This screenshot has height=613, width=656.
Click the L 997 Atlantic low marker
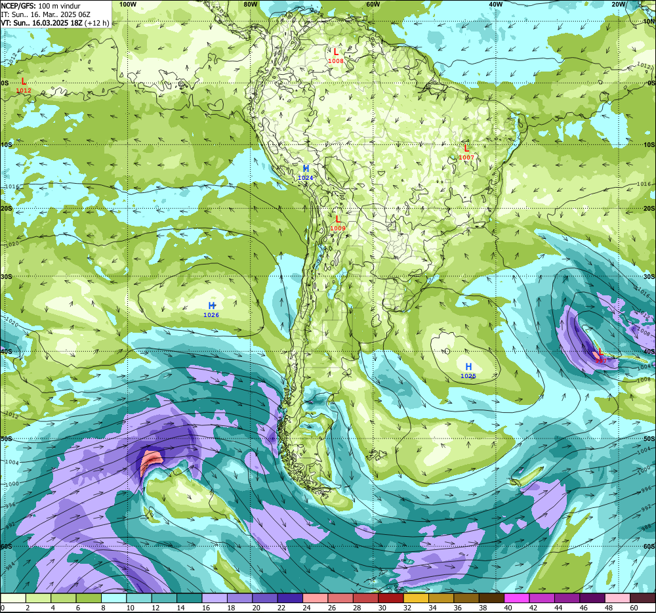[601, 356]
